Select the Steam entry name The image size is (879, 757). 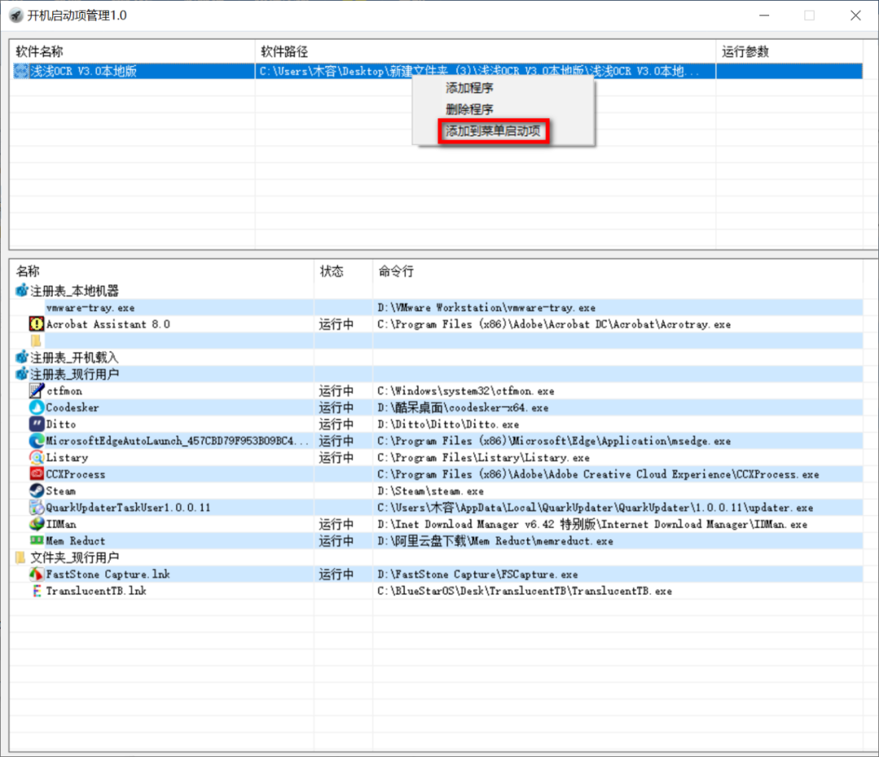click(x=60, y=491)
